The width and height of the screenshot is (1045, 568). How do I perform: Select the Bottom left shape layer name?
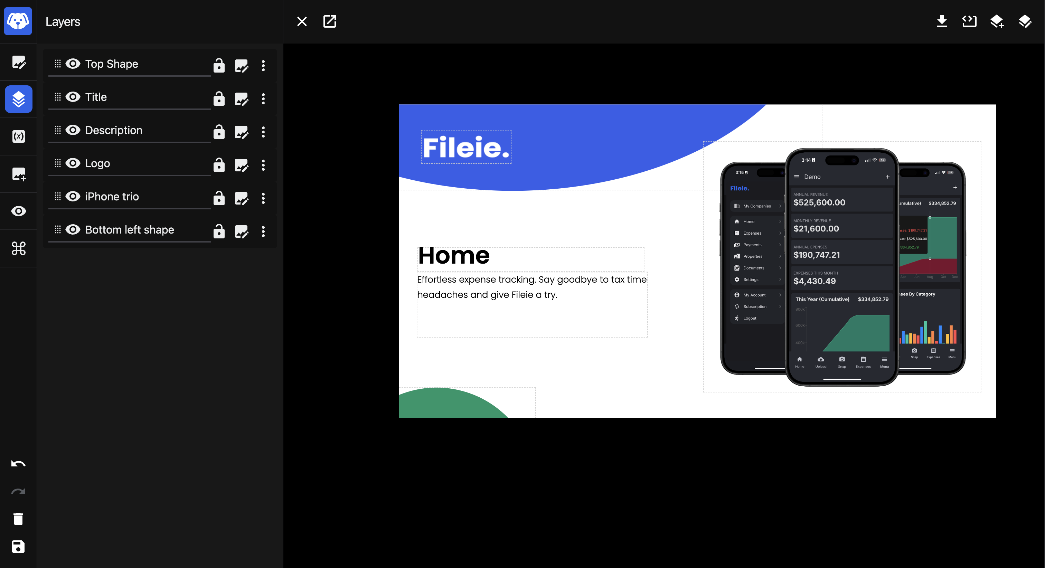tap(129, 230)
